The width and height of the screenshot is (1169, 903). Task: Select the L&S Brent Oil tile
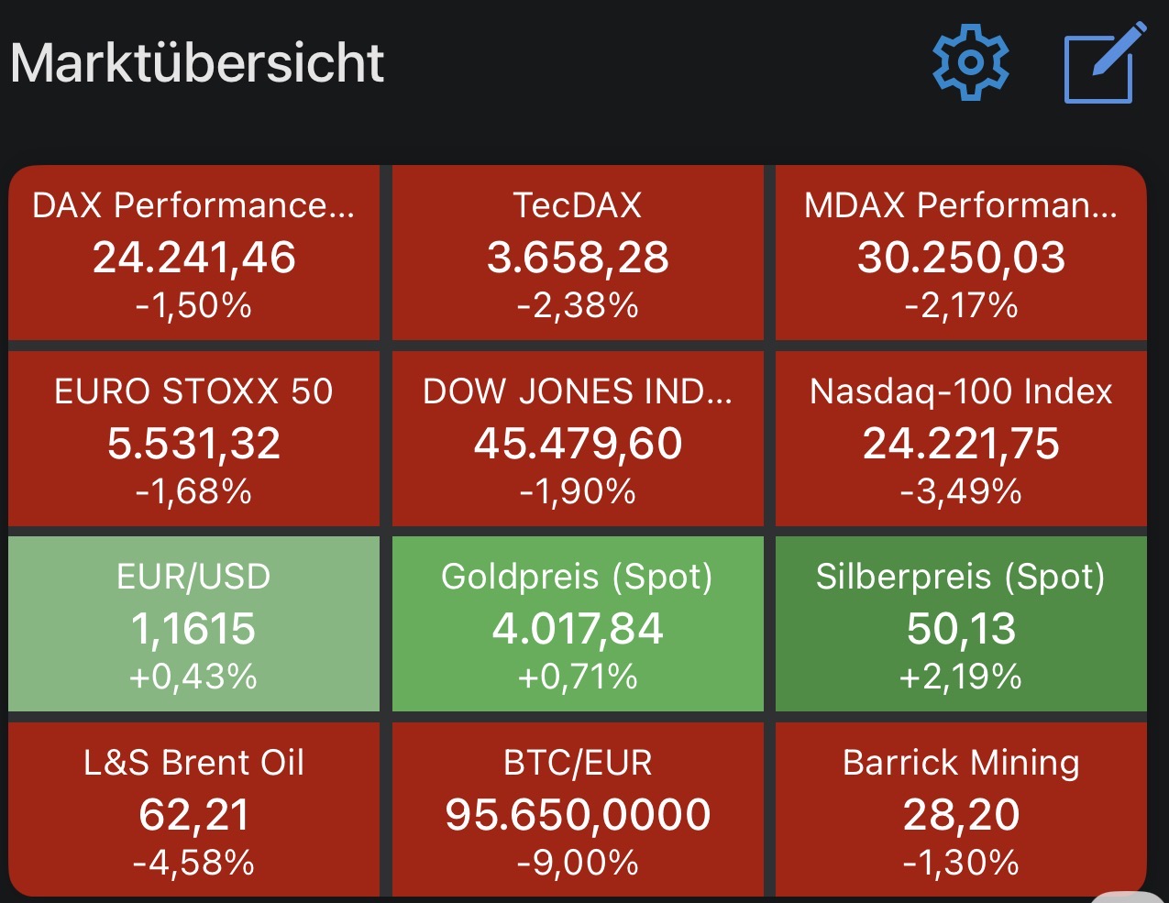(193, 809)
